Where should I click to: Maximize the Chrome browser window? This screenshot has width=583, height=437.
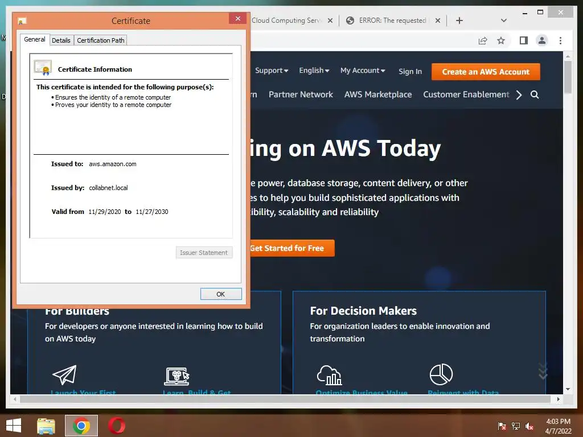[540, 13]
